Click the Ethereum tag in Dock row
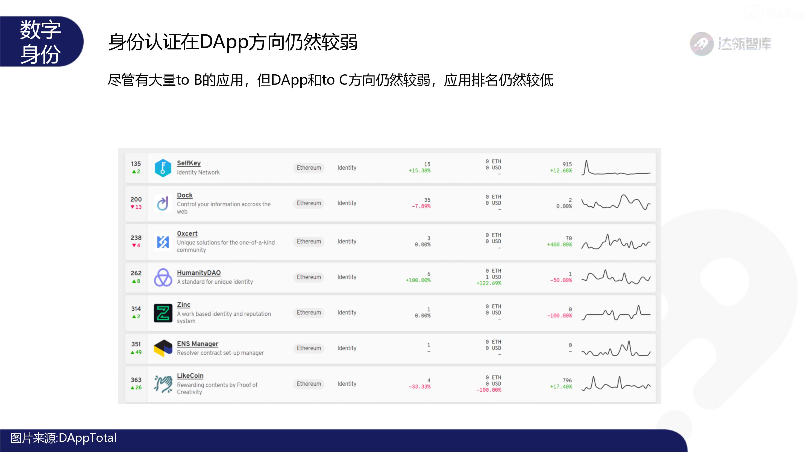This screenshot has height=452, width=807. pyautogui.click(x=309, y=203)
